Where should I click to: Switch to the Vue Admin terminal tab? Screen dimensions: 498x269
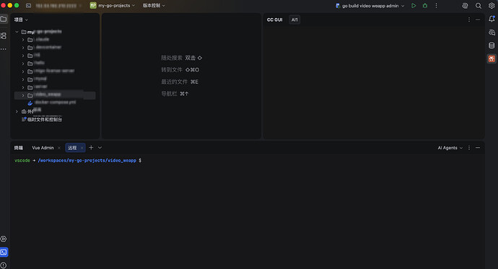(43, 148)
